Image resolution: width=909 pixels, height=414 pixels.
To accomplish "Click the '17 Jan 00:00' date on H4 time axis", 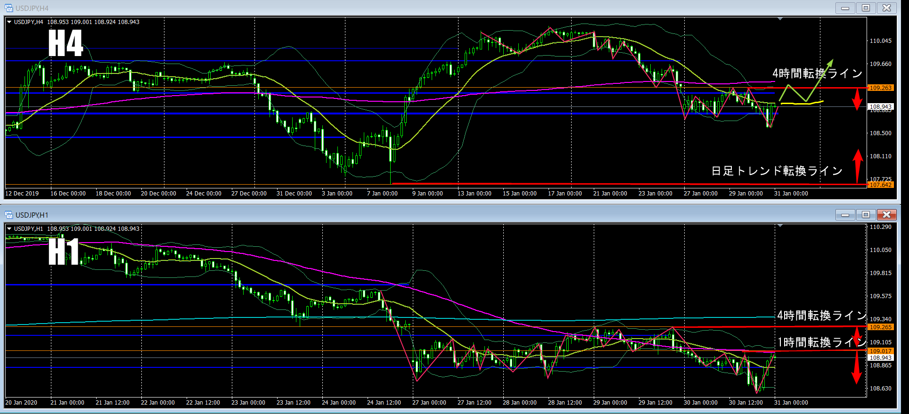I will [565, 194].
